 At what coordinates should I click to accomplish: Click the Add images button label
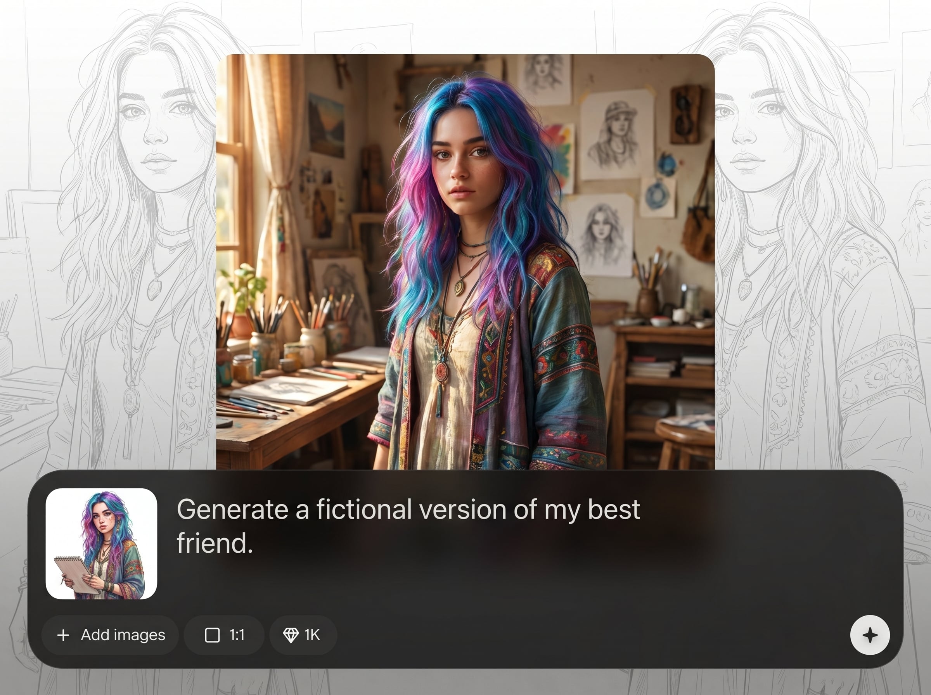pos(123,635)
